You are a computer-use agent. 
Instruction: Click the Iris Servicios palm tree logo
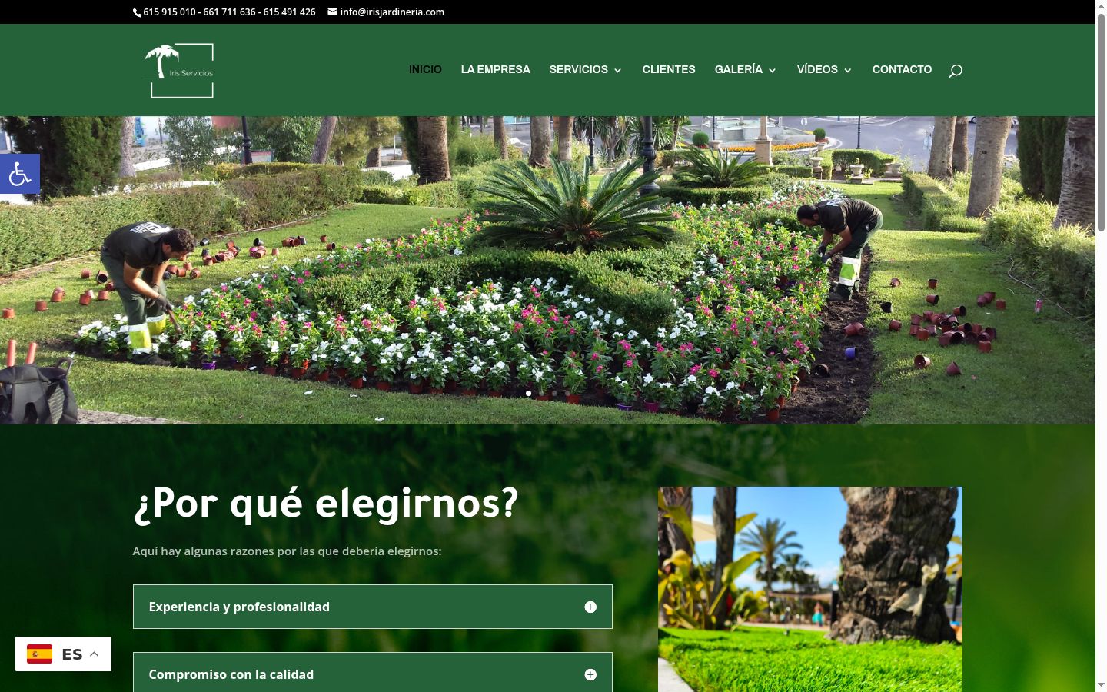[x=179, y=71]
